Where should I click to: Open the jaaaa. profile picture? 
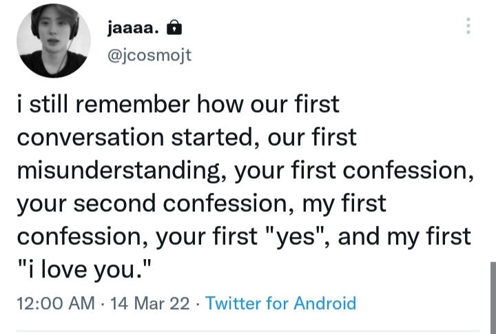coord(54,44)
